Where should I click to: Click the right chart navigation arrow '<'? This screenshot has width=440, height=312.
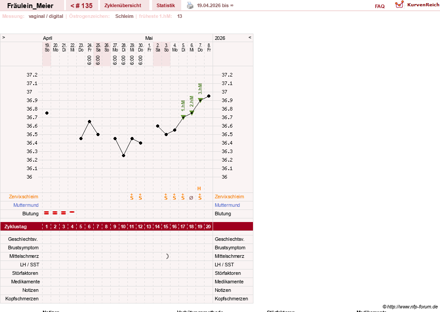tap(250, 37)
